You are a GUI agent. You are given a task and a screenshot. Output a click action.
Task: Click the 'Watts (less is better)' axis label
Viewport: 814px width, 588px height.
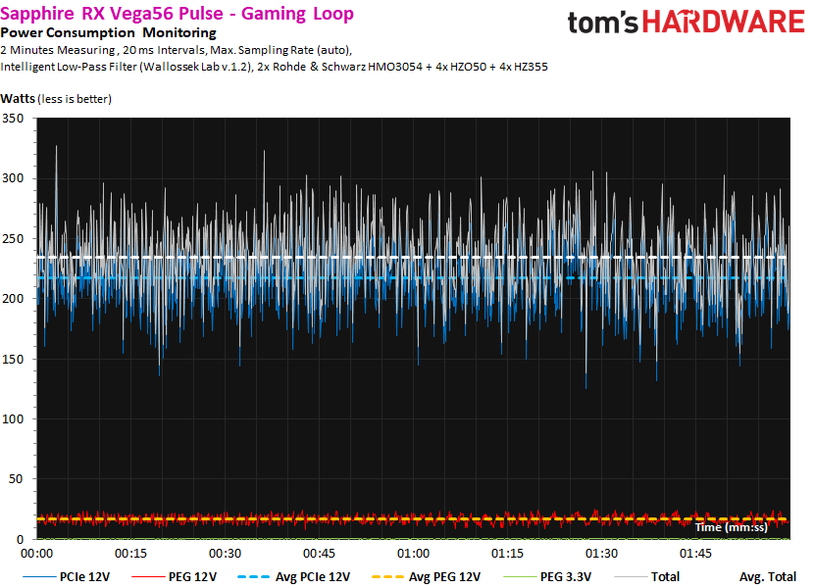[x=56, y=99]
